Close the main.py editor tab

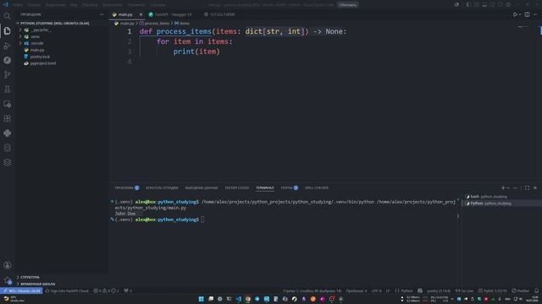[x=141, y=14]
